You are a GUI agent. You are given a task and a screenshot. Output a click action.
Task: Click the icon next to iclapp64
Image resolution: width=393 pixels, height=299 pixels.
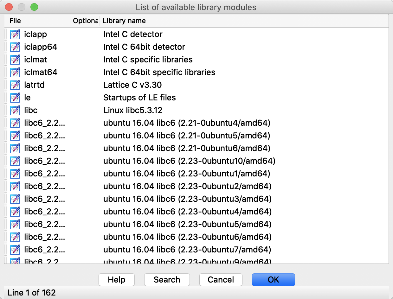click(15, 47)
